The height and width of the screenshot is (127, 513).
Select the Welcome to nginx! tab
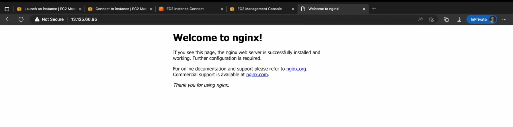click(x=333, y=9)
